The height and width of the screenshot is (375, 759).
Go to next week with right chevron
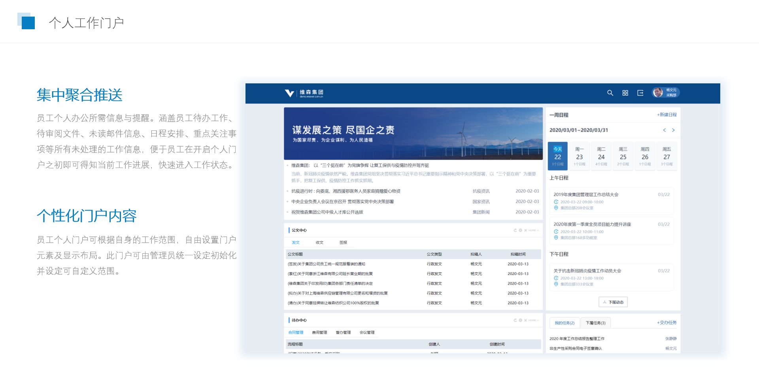673,130
